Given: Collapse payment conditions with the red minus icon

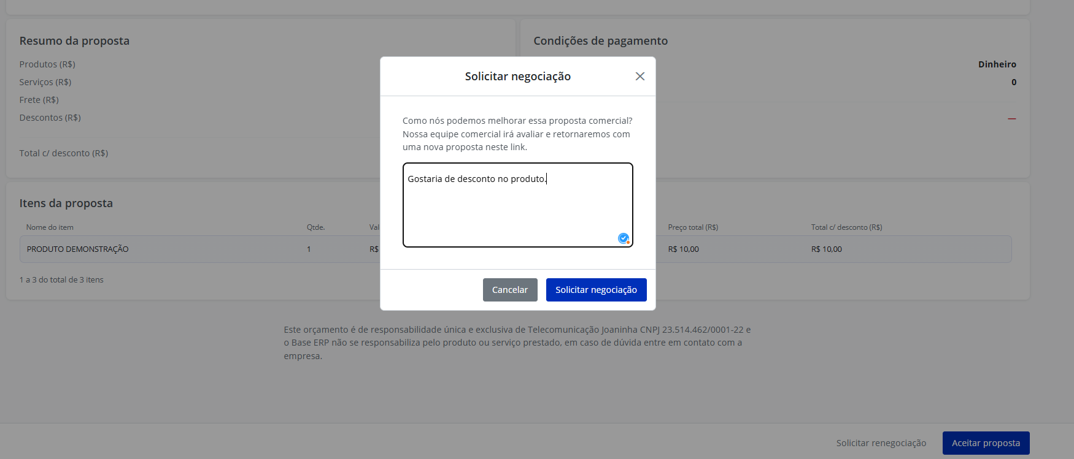Looking at the screenshot, I should (1011, 118).
